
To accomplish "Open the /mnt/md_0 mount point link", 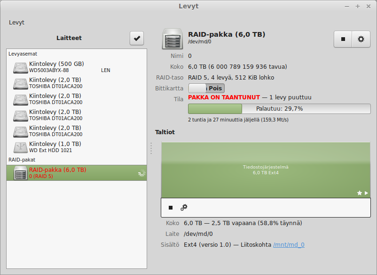I will click(289, 245).
